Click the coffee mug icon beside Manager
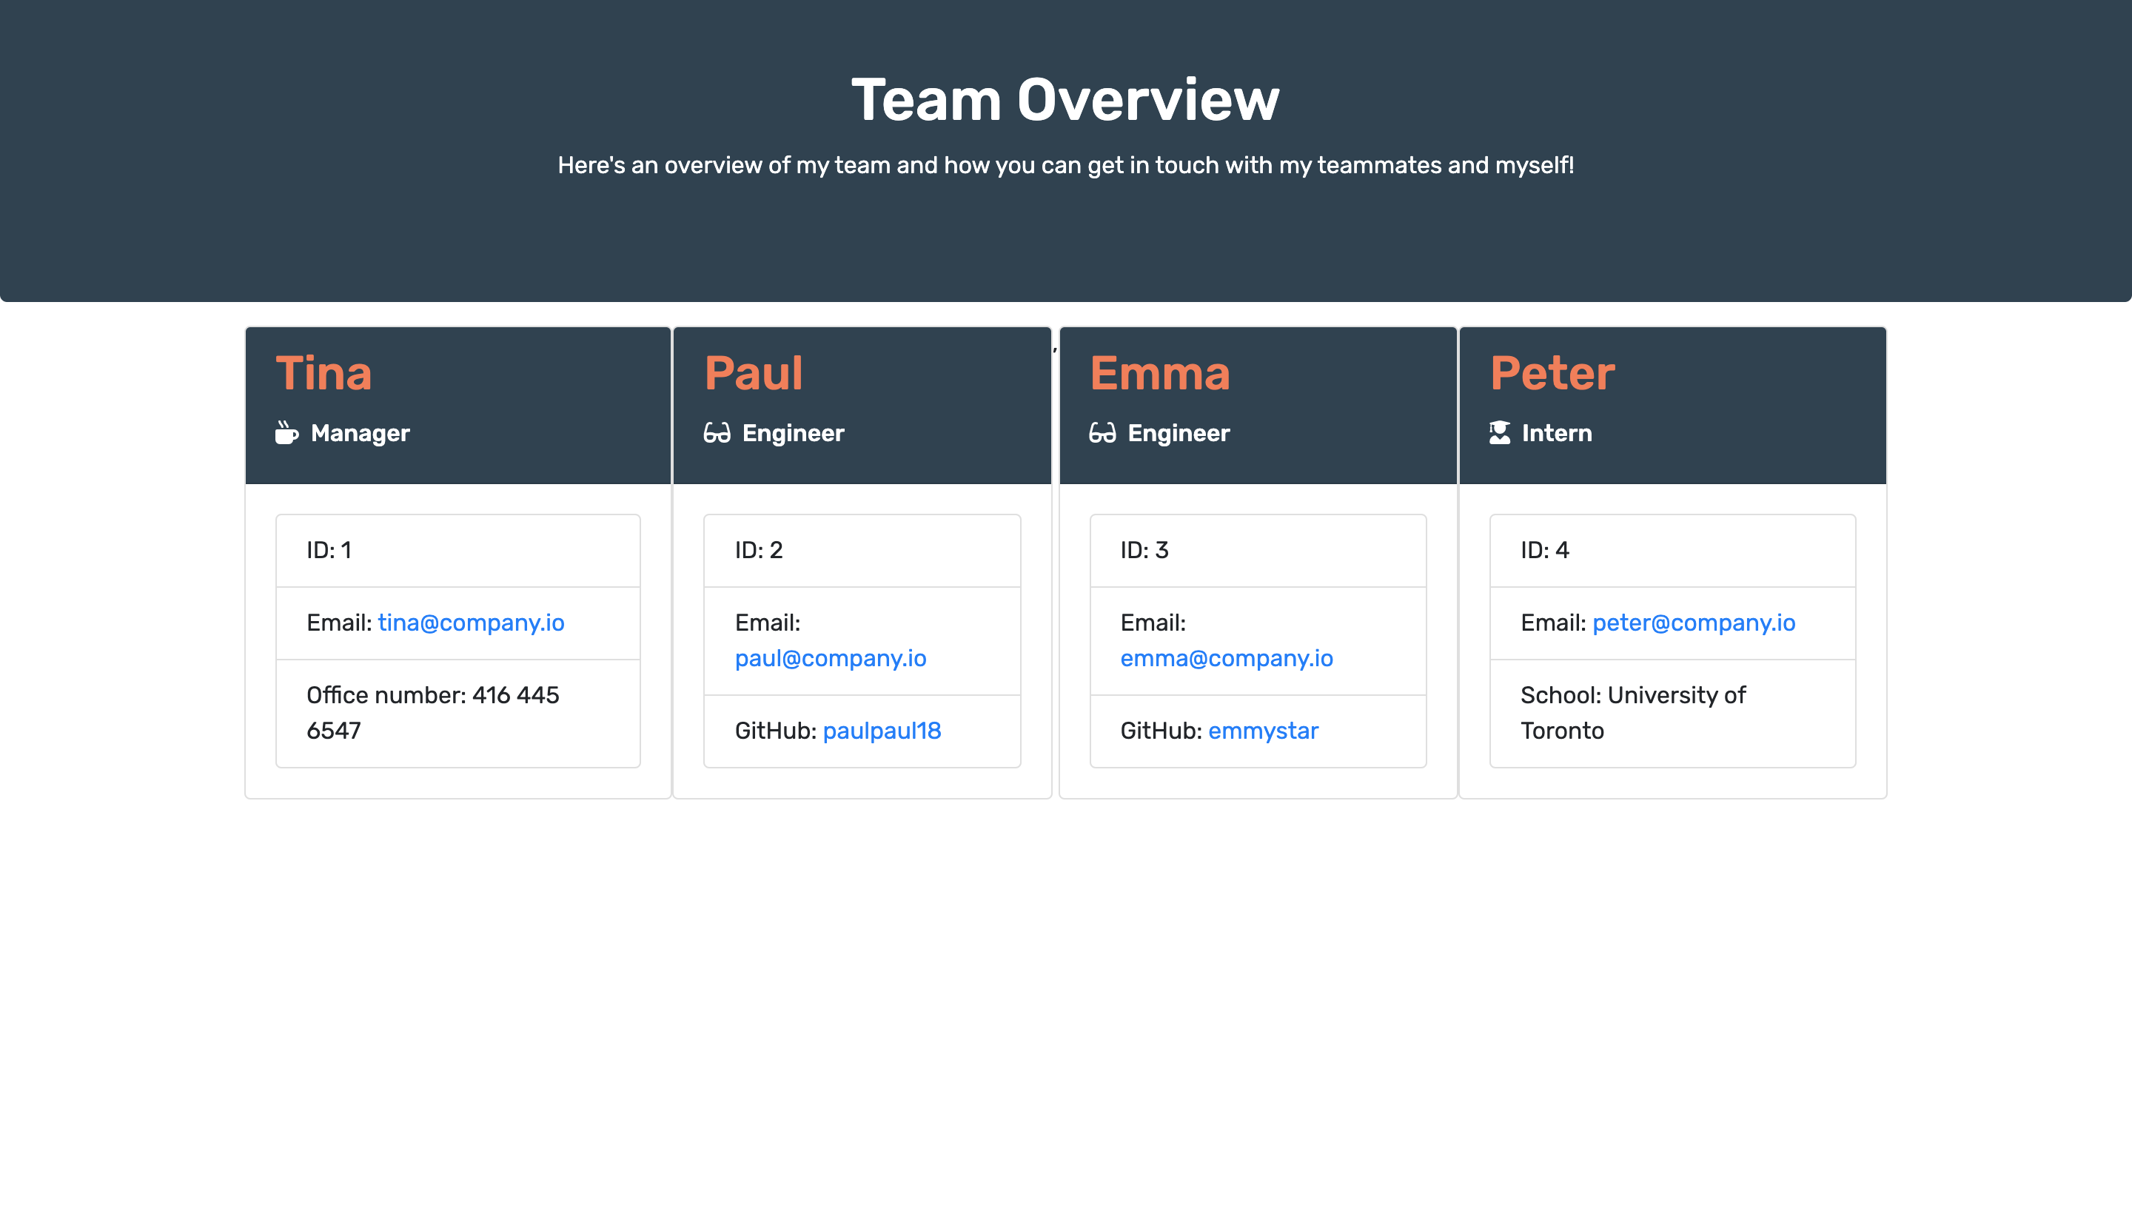2132x1217 pixels. tap(286, 433)
